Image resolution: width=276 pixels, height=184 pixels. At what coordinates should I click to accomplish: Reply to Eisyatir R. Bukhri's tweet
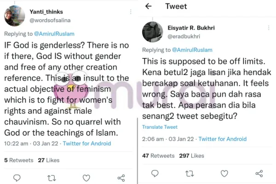155,173
